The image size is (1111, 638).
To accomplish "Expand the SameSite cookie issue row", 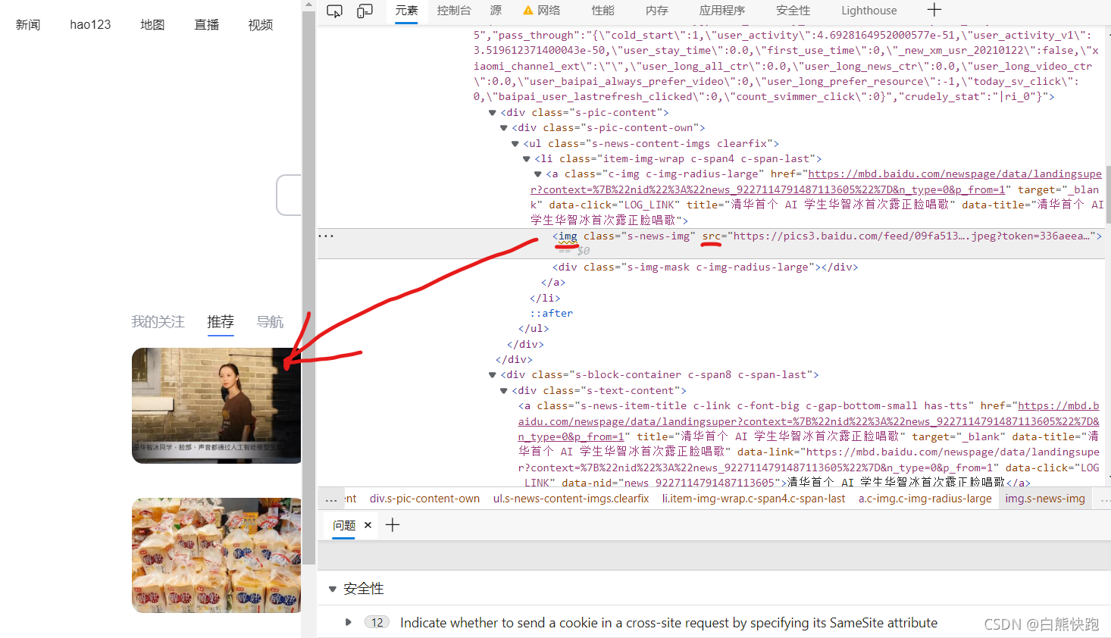I will point(349,622).
